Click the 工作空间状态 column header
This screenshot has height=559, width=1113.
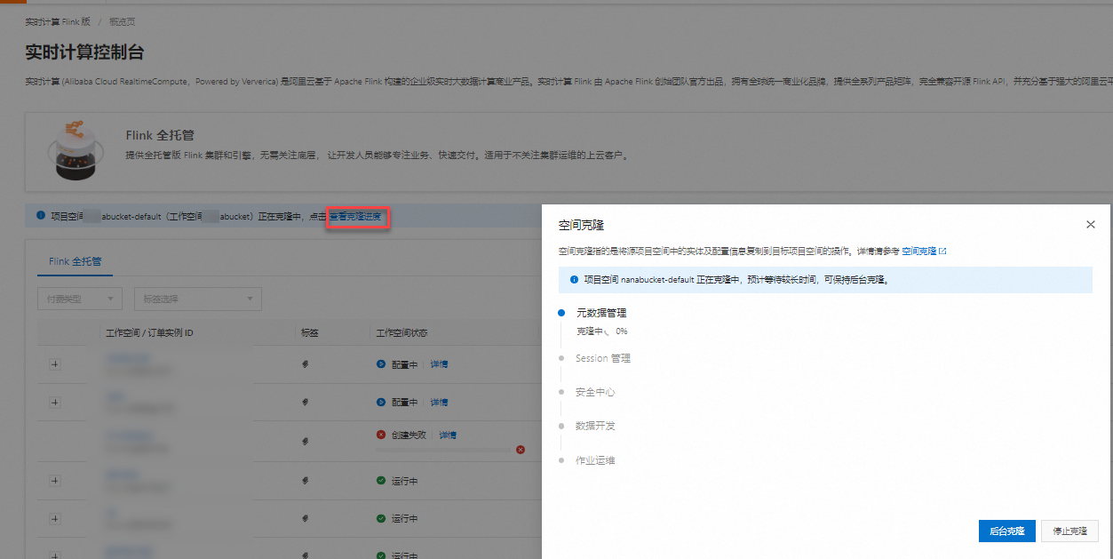coord(401,333)
